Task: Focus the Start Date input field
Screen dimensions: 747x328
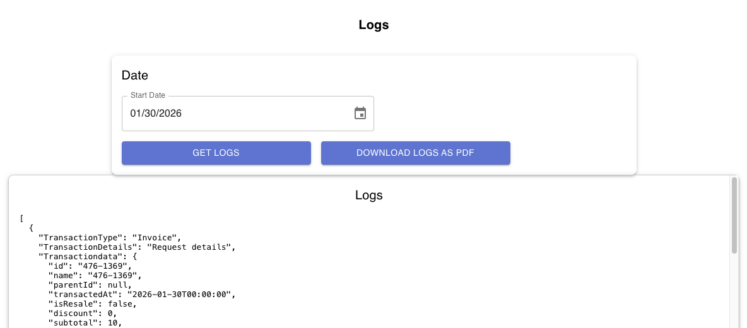Action: [248, 114]
